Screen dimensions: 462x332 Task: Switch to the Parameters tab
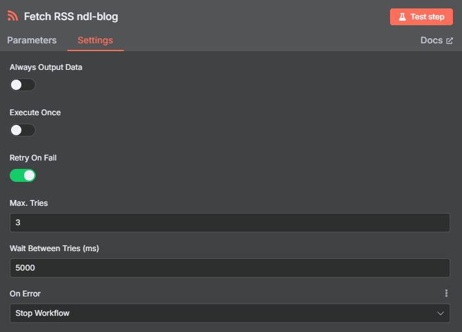(32, 40)
